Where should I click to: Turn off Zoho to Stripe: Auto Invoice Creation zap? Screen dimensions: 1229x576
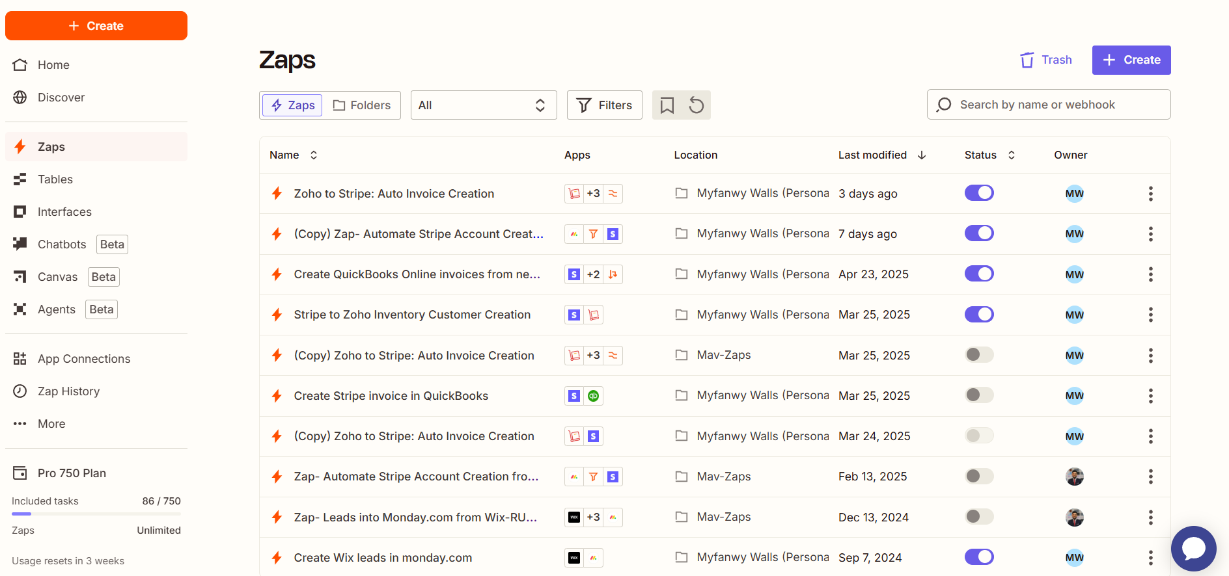[x=979, y=193]
